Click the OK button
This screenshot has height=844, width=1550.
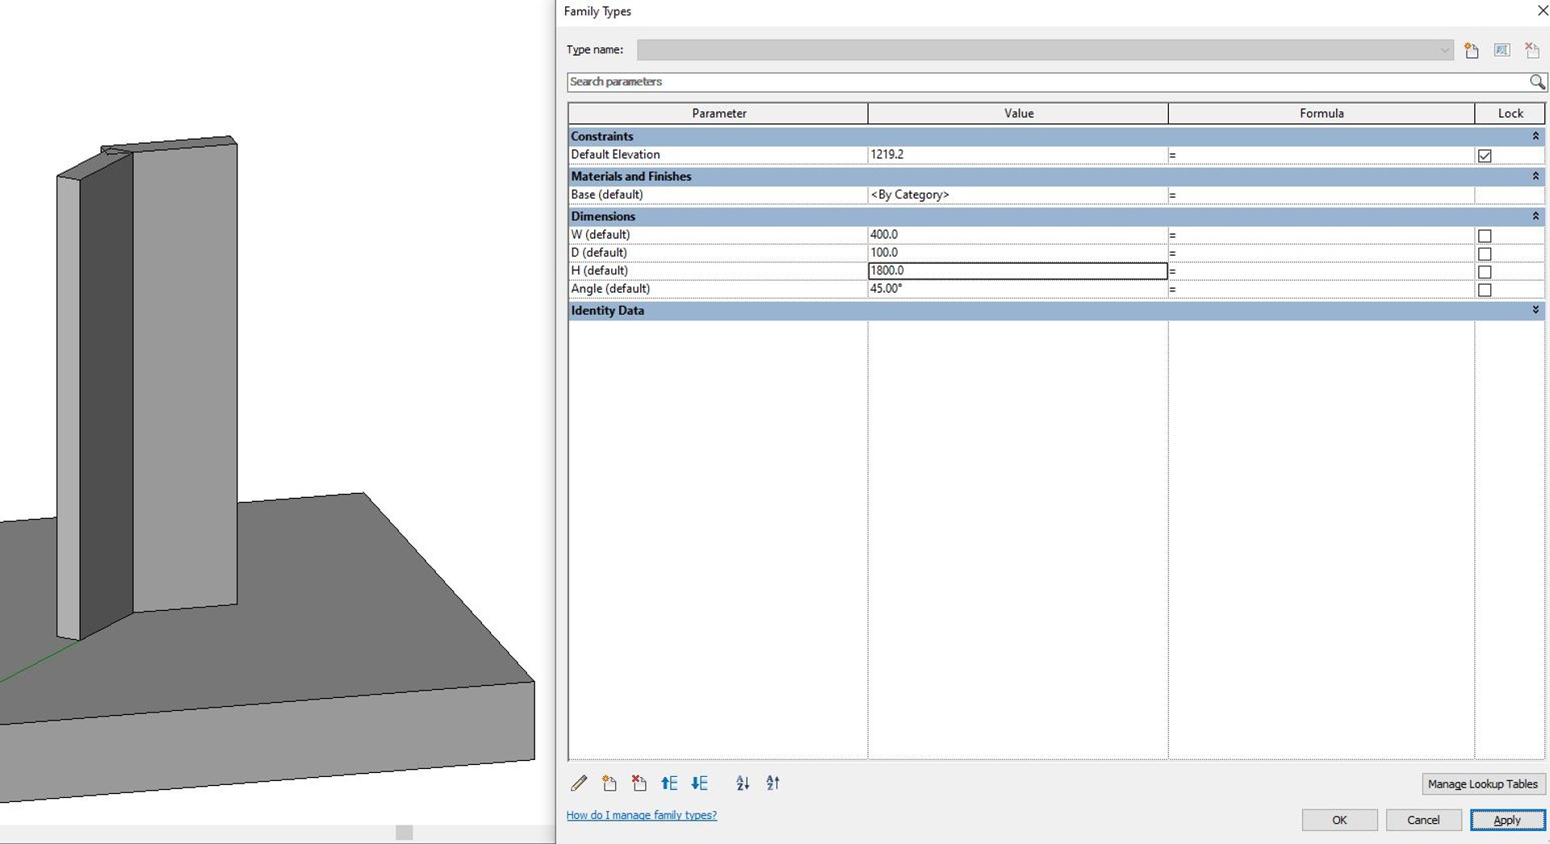(1339, 820)
